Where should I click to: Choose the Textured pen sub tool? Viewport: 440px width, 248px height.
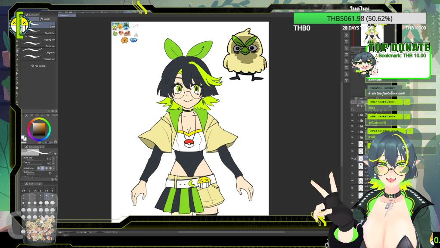tap(39, 59)
